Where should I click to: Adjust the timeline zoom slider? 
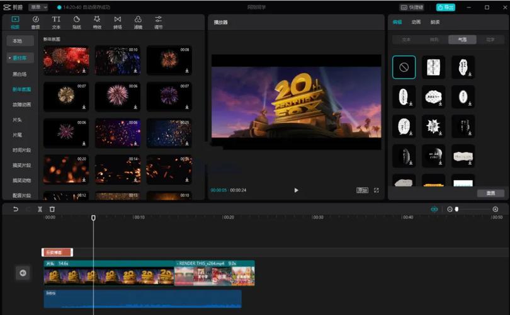tap(458, 209)
